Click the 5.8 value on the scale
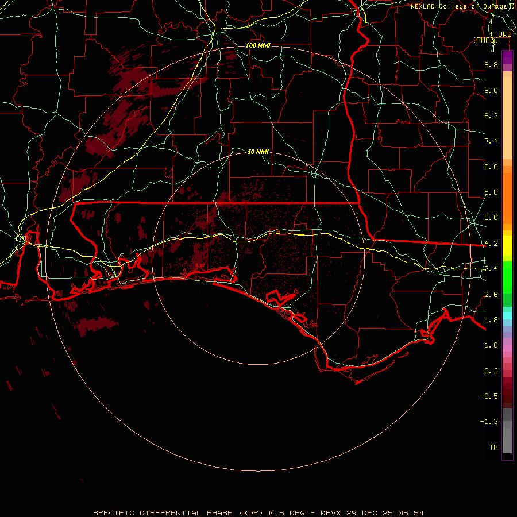The image size is (517, 517). pos(491,192)
